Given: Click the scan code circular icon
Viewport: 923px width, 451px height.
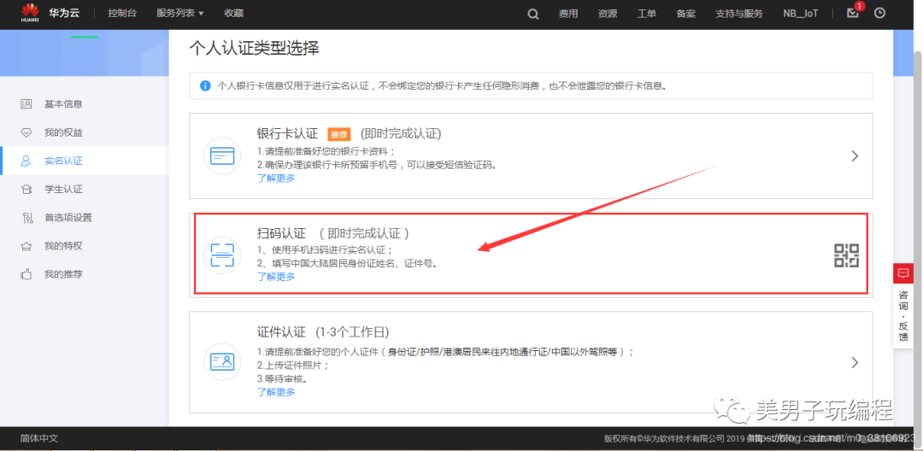Looking at the screenshot, I should 222,255.
